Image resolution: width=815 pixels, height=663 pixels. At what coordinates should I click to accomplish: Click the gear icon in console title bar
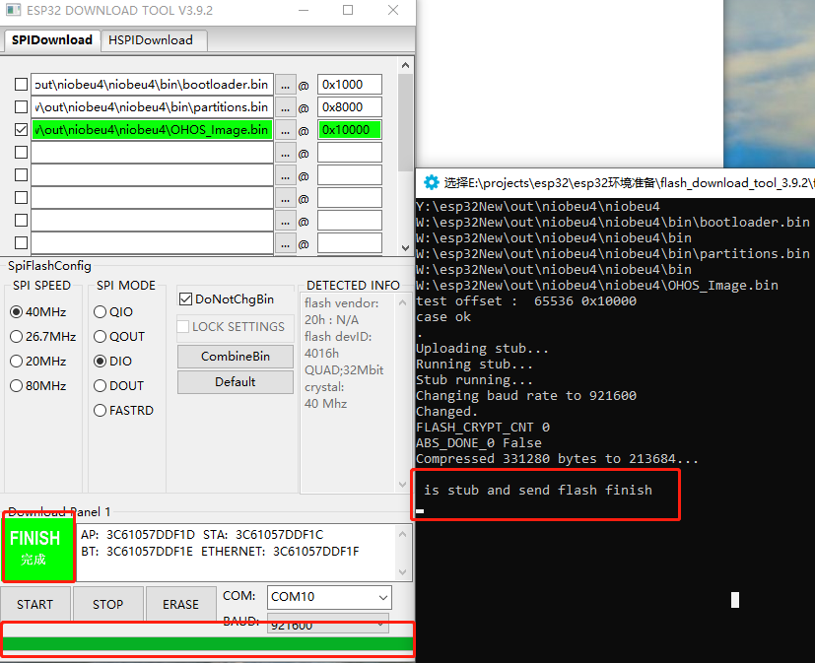tap(431, 182)
